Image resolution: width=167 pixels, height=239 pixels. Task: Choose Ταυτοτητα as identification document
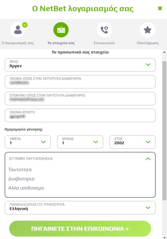coord(20,170)
